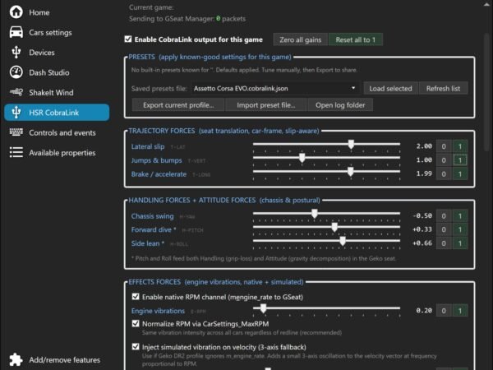Click the Engine vibrations label
This screenshot has width=493, height=370.
coord(158,311)
